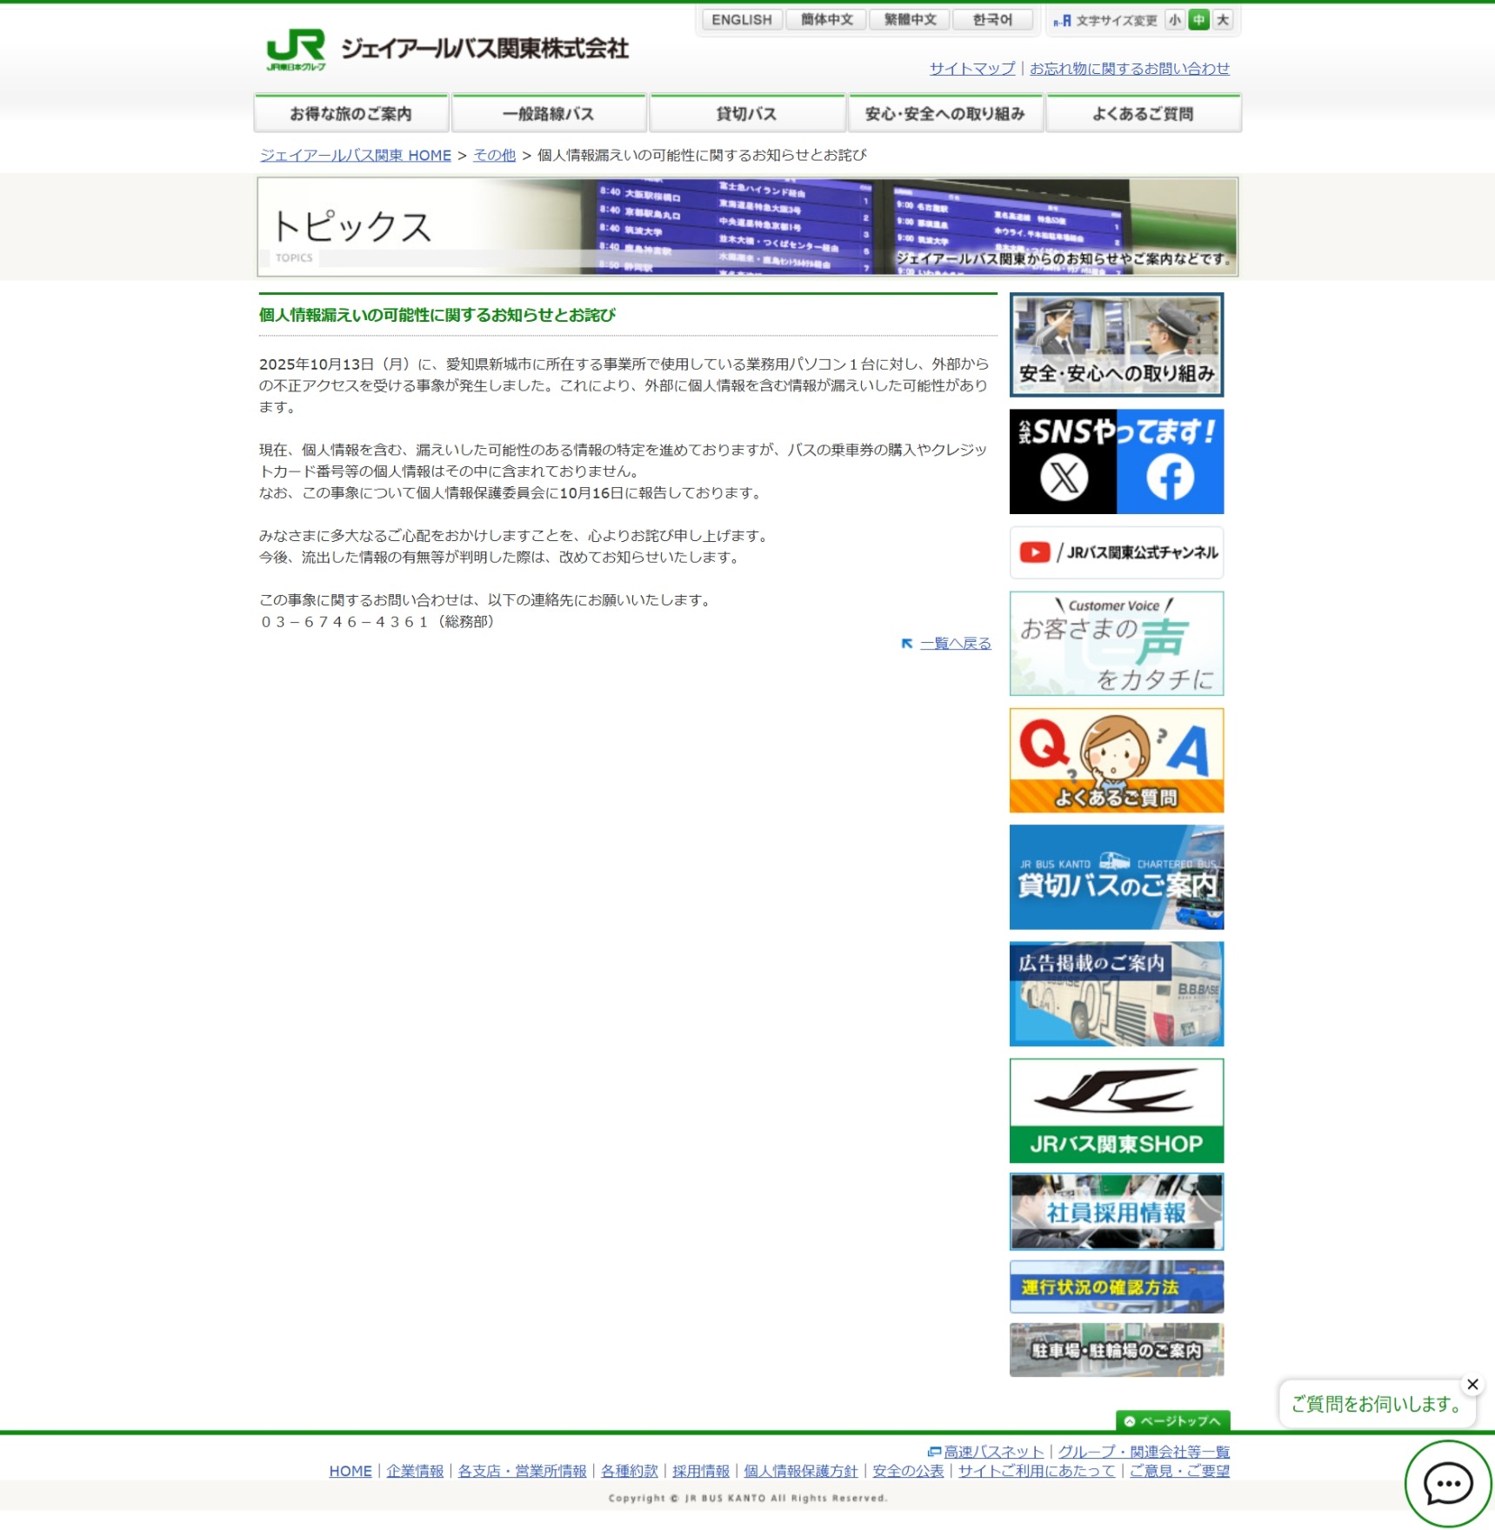Open the お得な旅のご案内 menu
Image resolution: width=1495 pixels, height=1530 pixels.
pyautogui.click(x=350, y=114)
